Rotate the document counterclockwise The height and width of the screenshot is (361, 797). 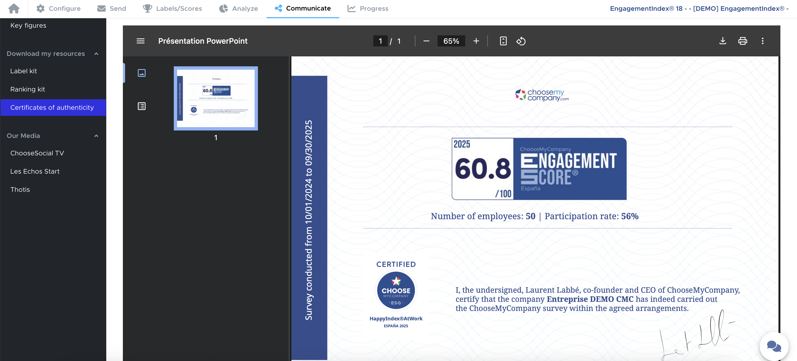point(521,41)
